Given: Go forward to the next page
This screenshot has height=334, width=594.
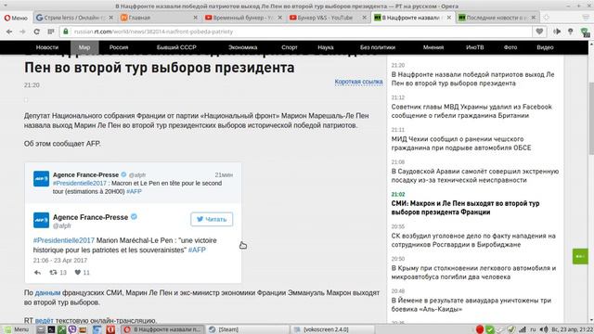Looking at the screenshot, I should pyautogui.click(x=22, y=32).
